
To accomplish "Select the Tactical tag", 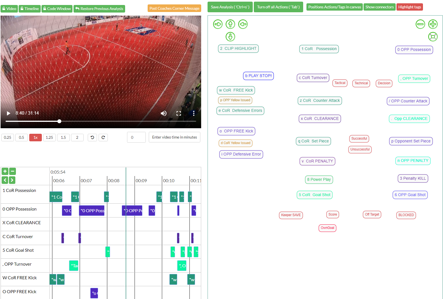I will coord(340,83).
